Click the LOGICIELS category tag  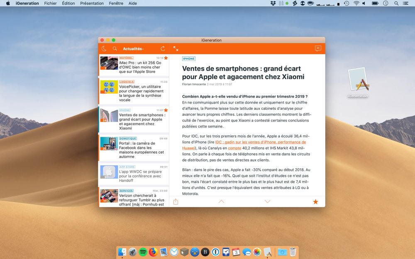(127, 82)
